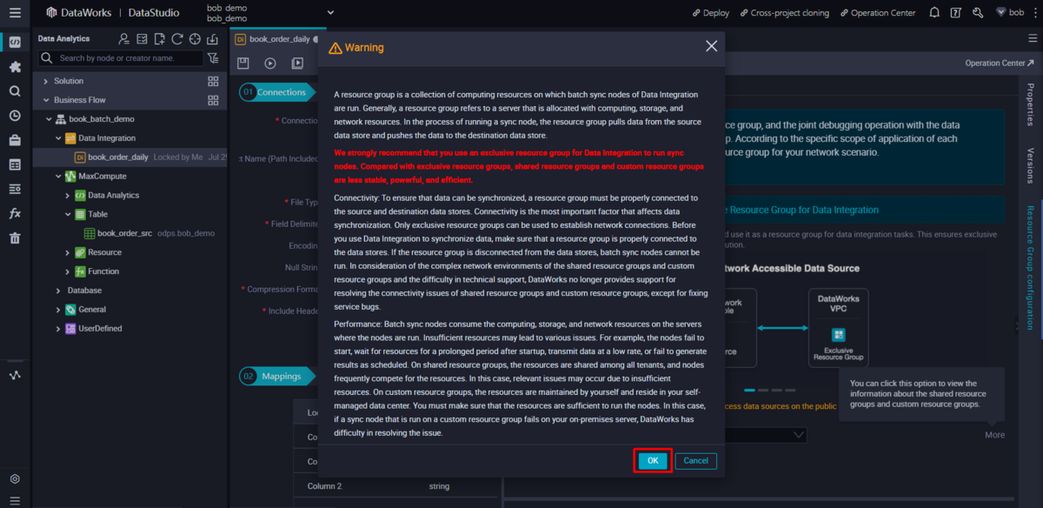This screenshot has width=1043, height=508.
Task: Open the magnifier search icon in left sidebar
Action: 15,90
